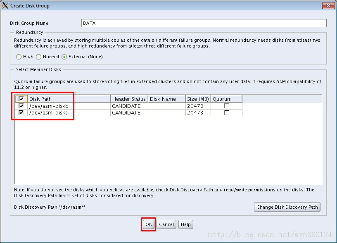Uncheck the /dev/asm-diskb disk checkbox
337x243 pixels.
click(21, 106)
